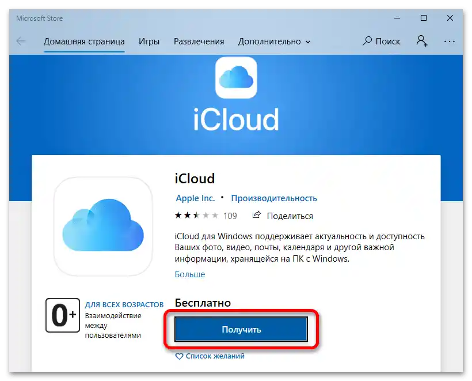The width and height of the screenshot is (472, 381).
Task: Go back with the arrow icon
Action: 21,42
